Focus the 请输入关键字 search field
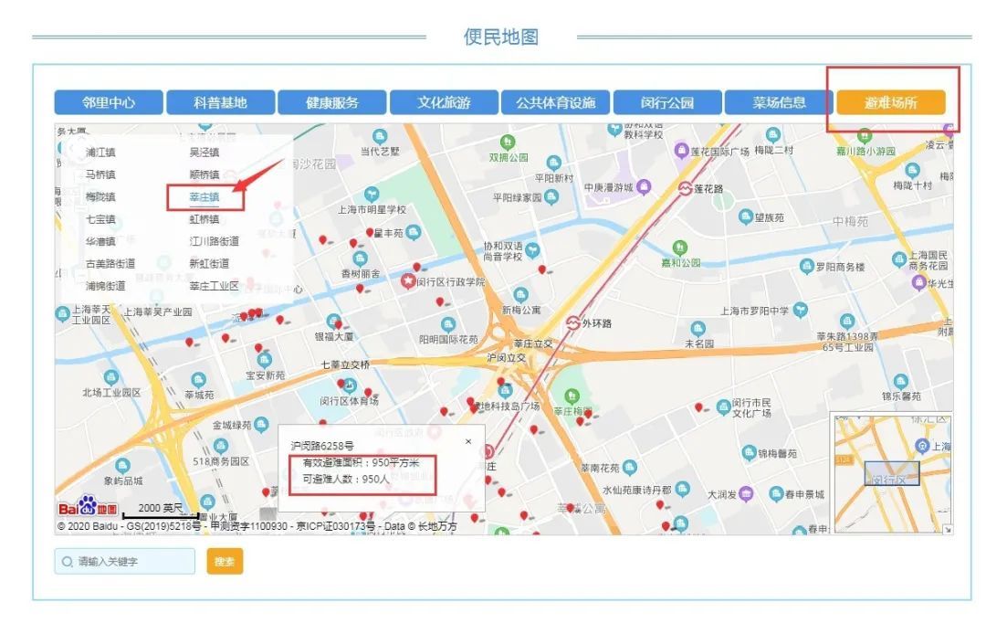 [124, 561]
